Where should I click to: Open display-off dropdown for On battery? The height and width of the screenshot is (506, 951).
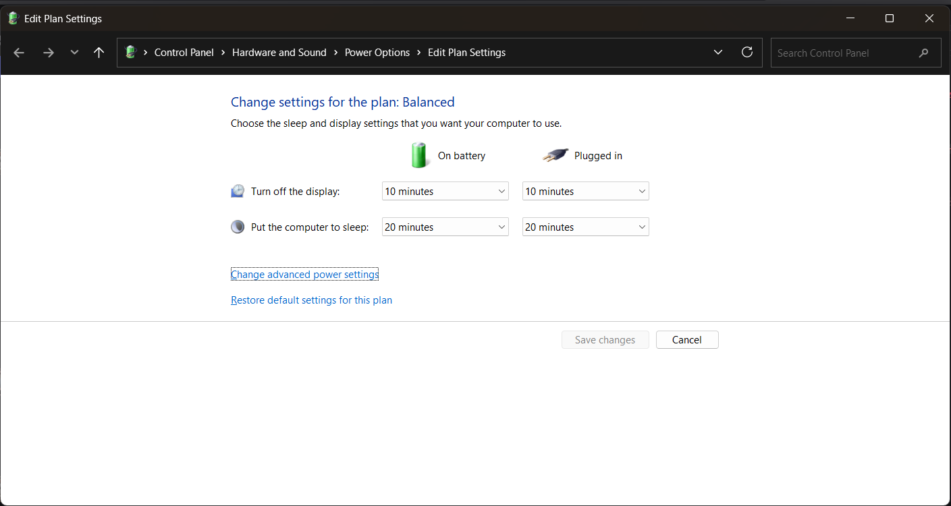[445, 192]
